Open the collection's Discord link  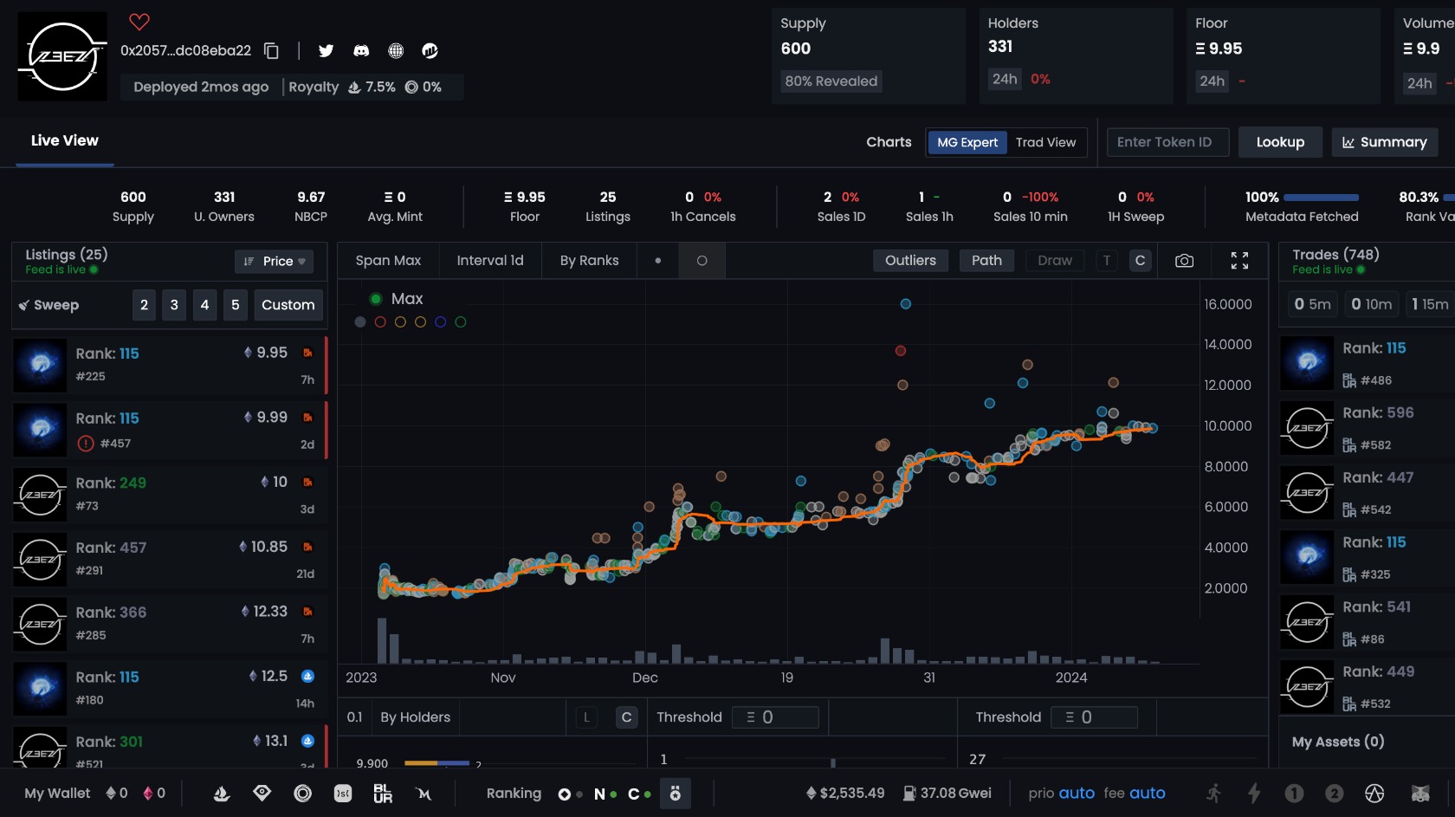click(361, 51)
